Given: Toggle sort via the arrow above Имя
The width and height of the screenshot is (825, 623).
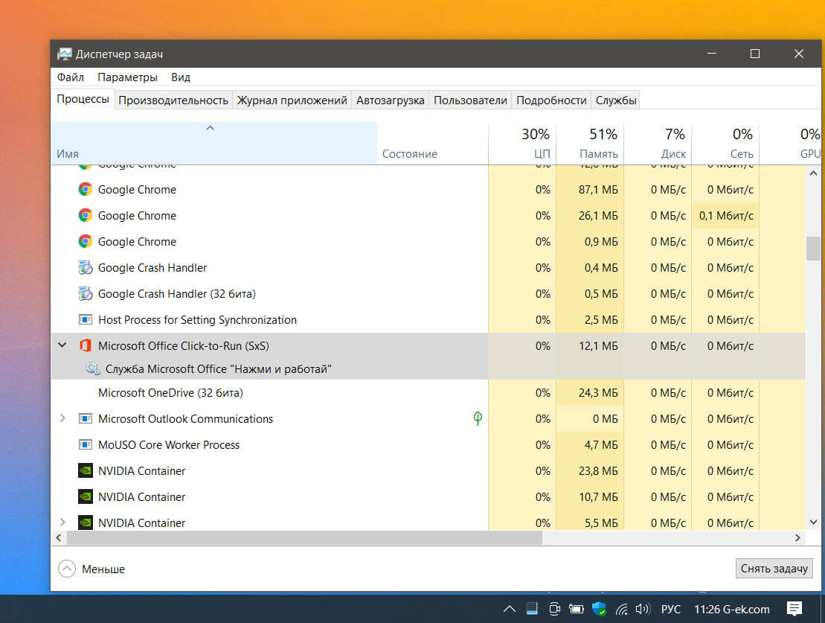Looking at the screenshot, I should tap(210, 128).
